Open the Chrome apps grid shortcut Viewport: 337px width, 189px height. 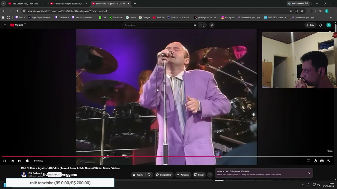(8, 18)
